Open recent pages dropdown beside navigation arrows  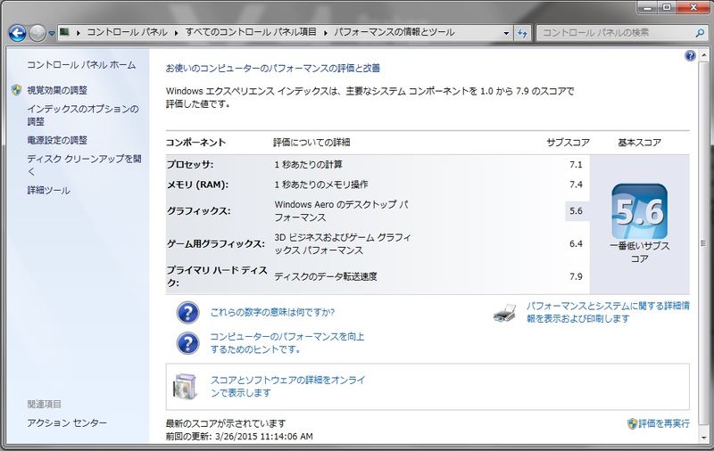click(52, 33)
